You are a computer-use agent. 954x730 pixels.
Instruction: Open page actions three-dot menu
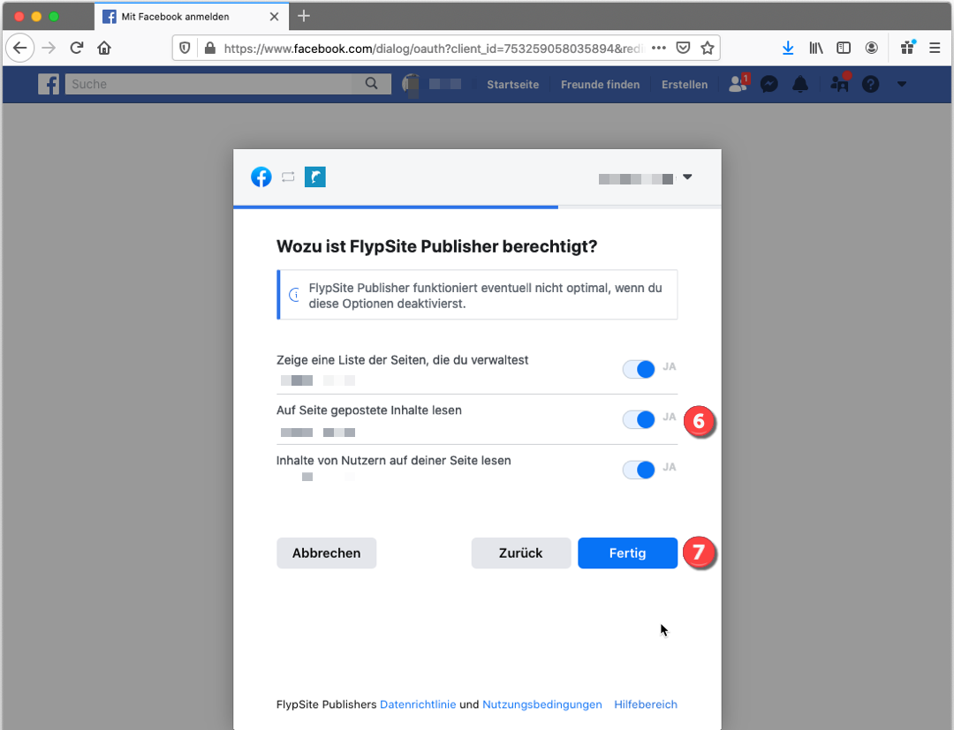tap(659, 48)
